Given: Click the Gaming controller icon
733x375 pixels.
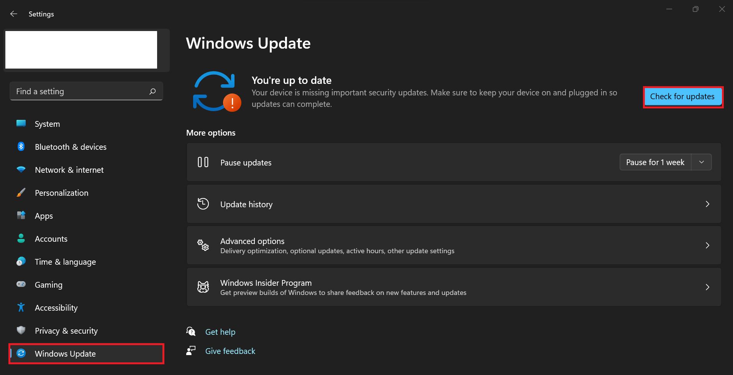Looking at the screenshot, I should click(x=21, y=284).
